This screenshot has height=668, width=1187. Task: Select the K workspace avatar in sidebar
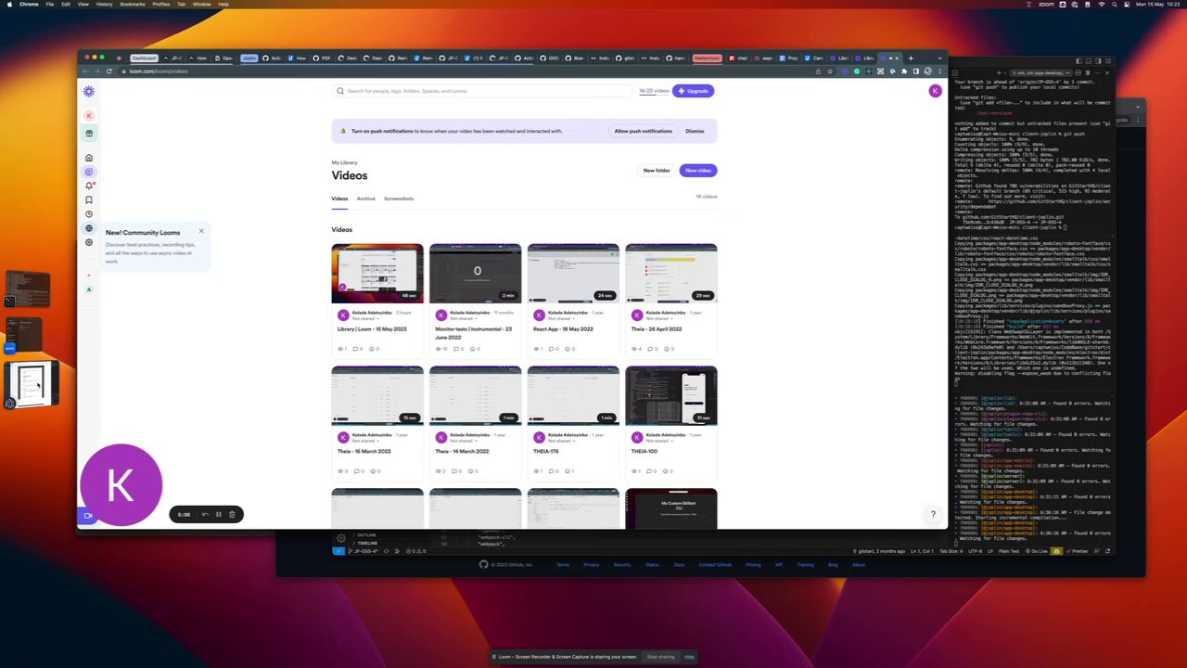(89, 116)
